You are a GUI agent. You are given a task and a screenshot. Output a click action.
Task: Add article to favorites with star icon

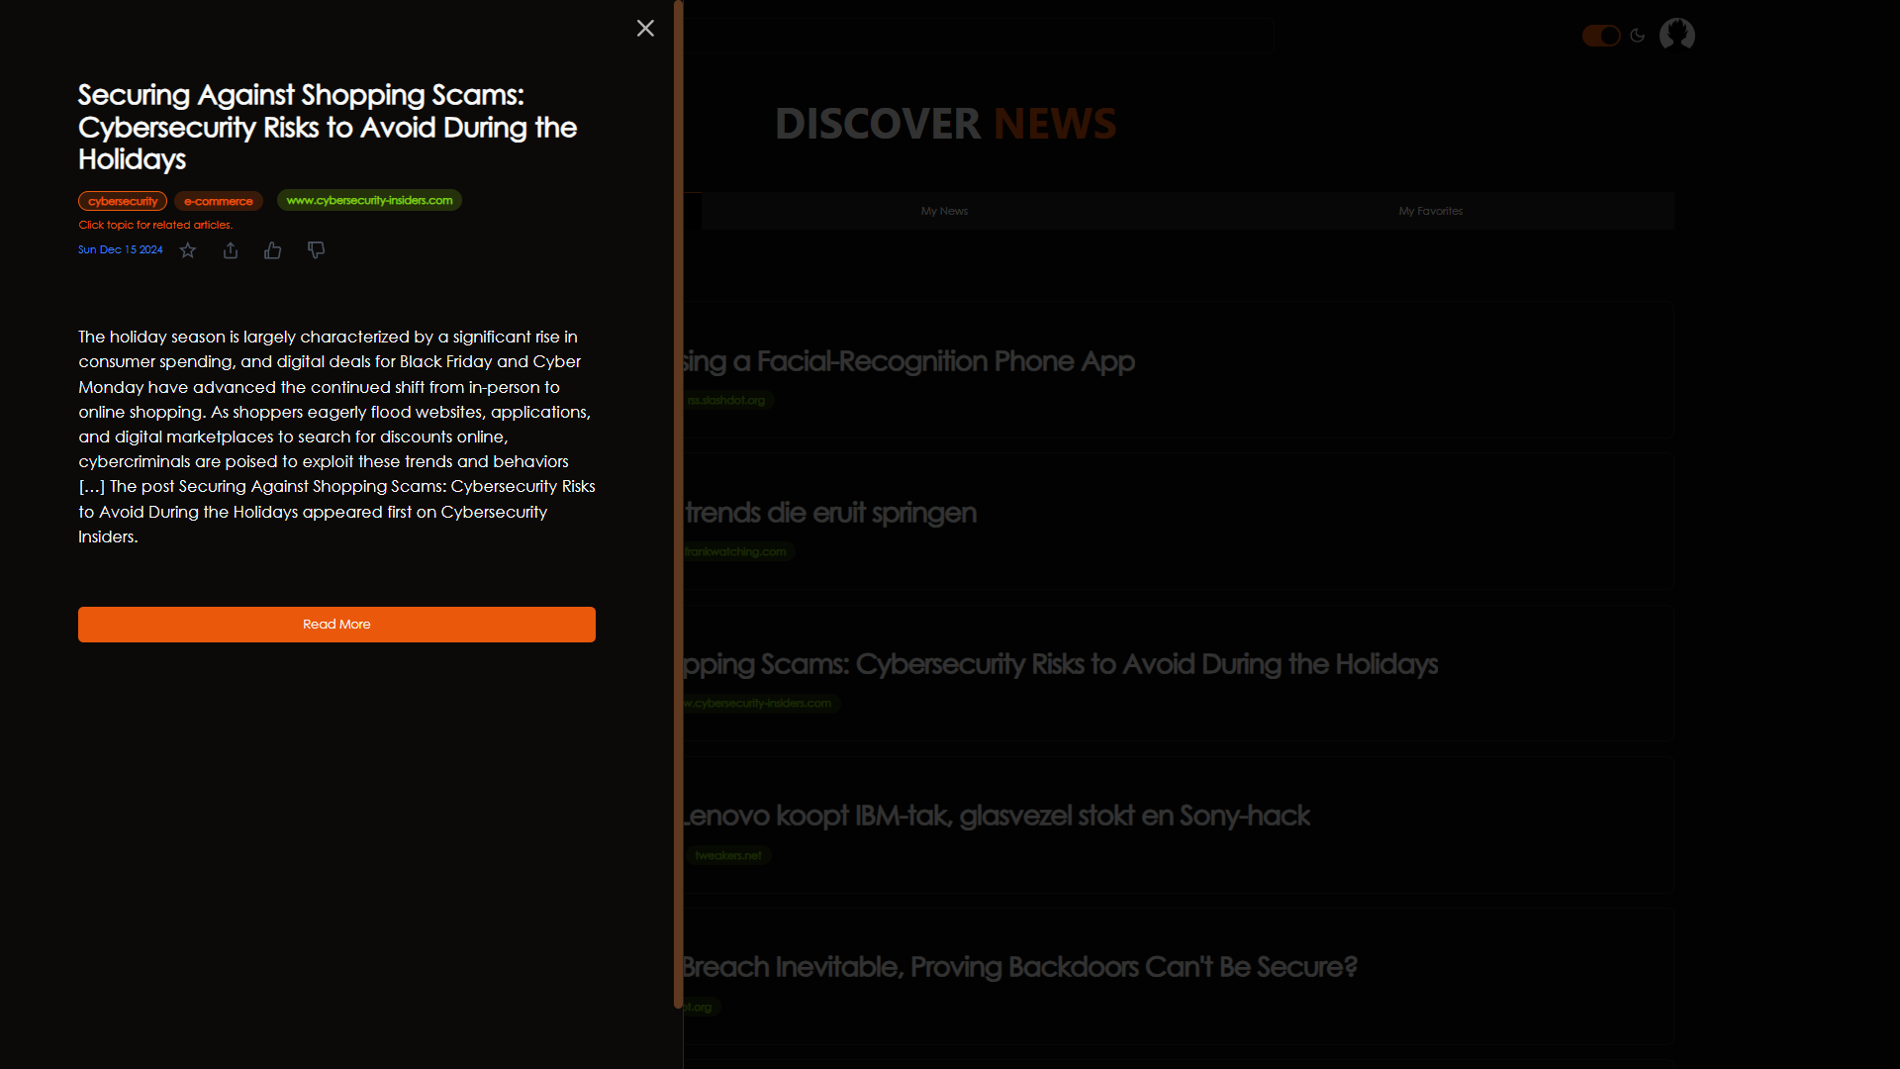(188, 250)
